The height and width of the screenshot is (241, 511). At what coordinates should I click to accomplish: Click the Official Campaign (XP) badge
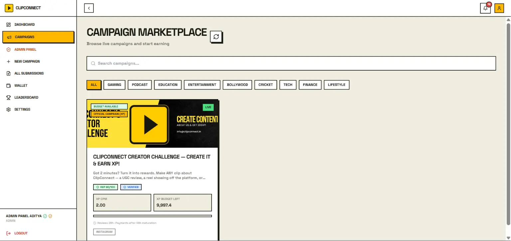109,114
